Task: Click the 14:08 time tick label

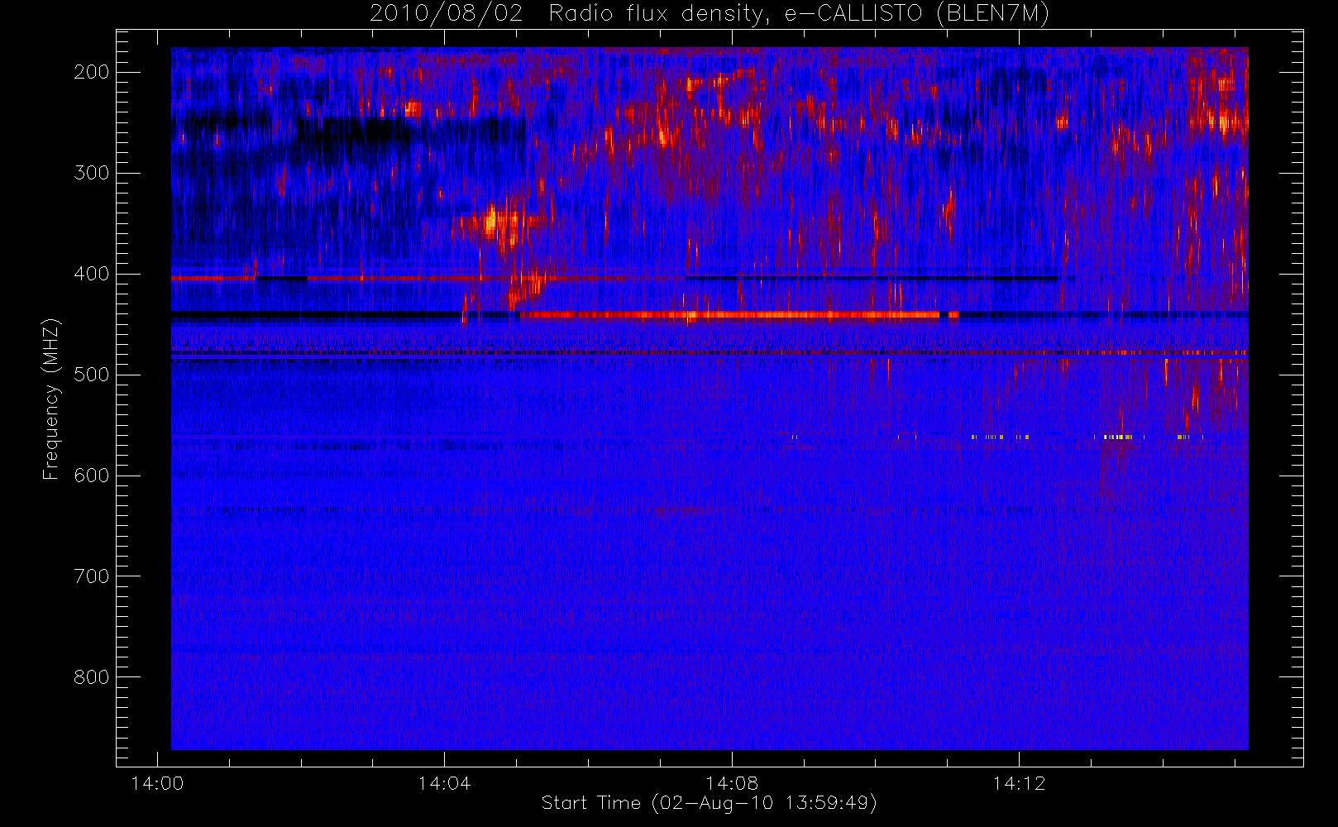Action: [x=732, y=783]
